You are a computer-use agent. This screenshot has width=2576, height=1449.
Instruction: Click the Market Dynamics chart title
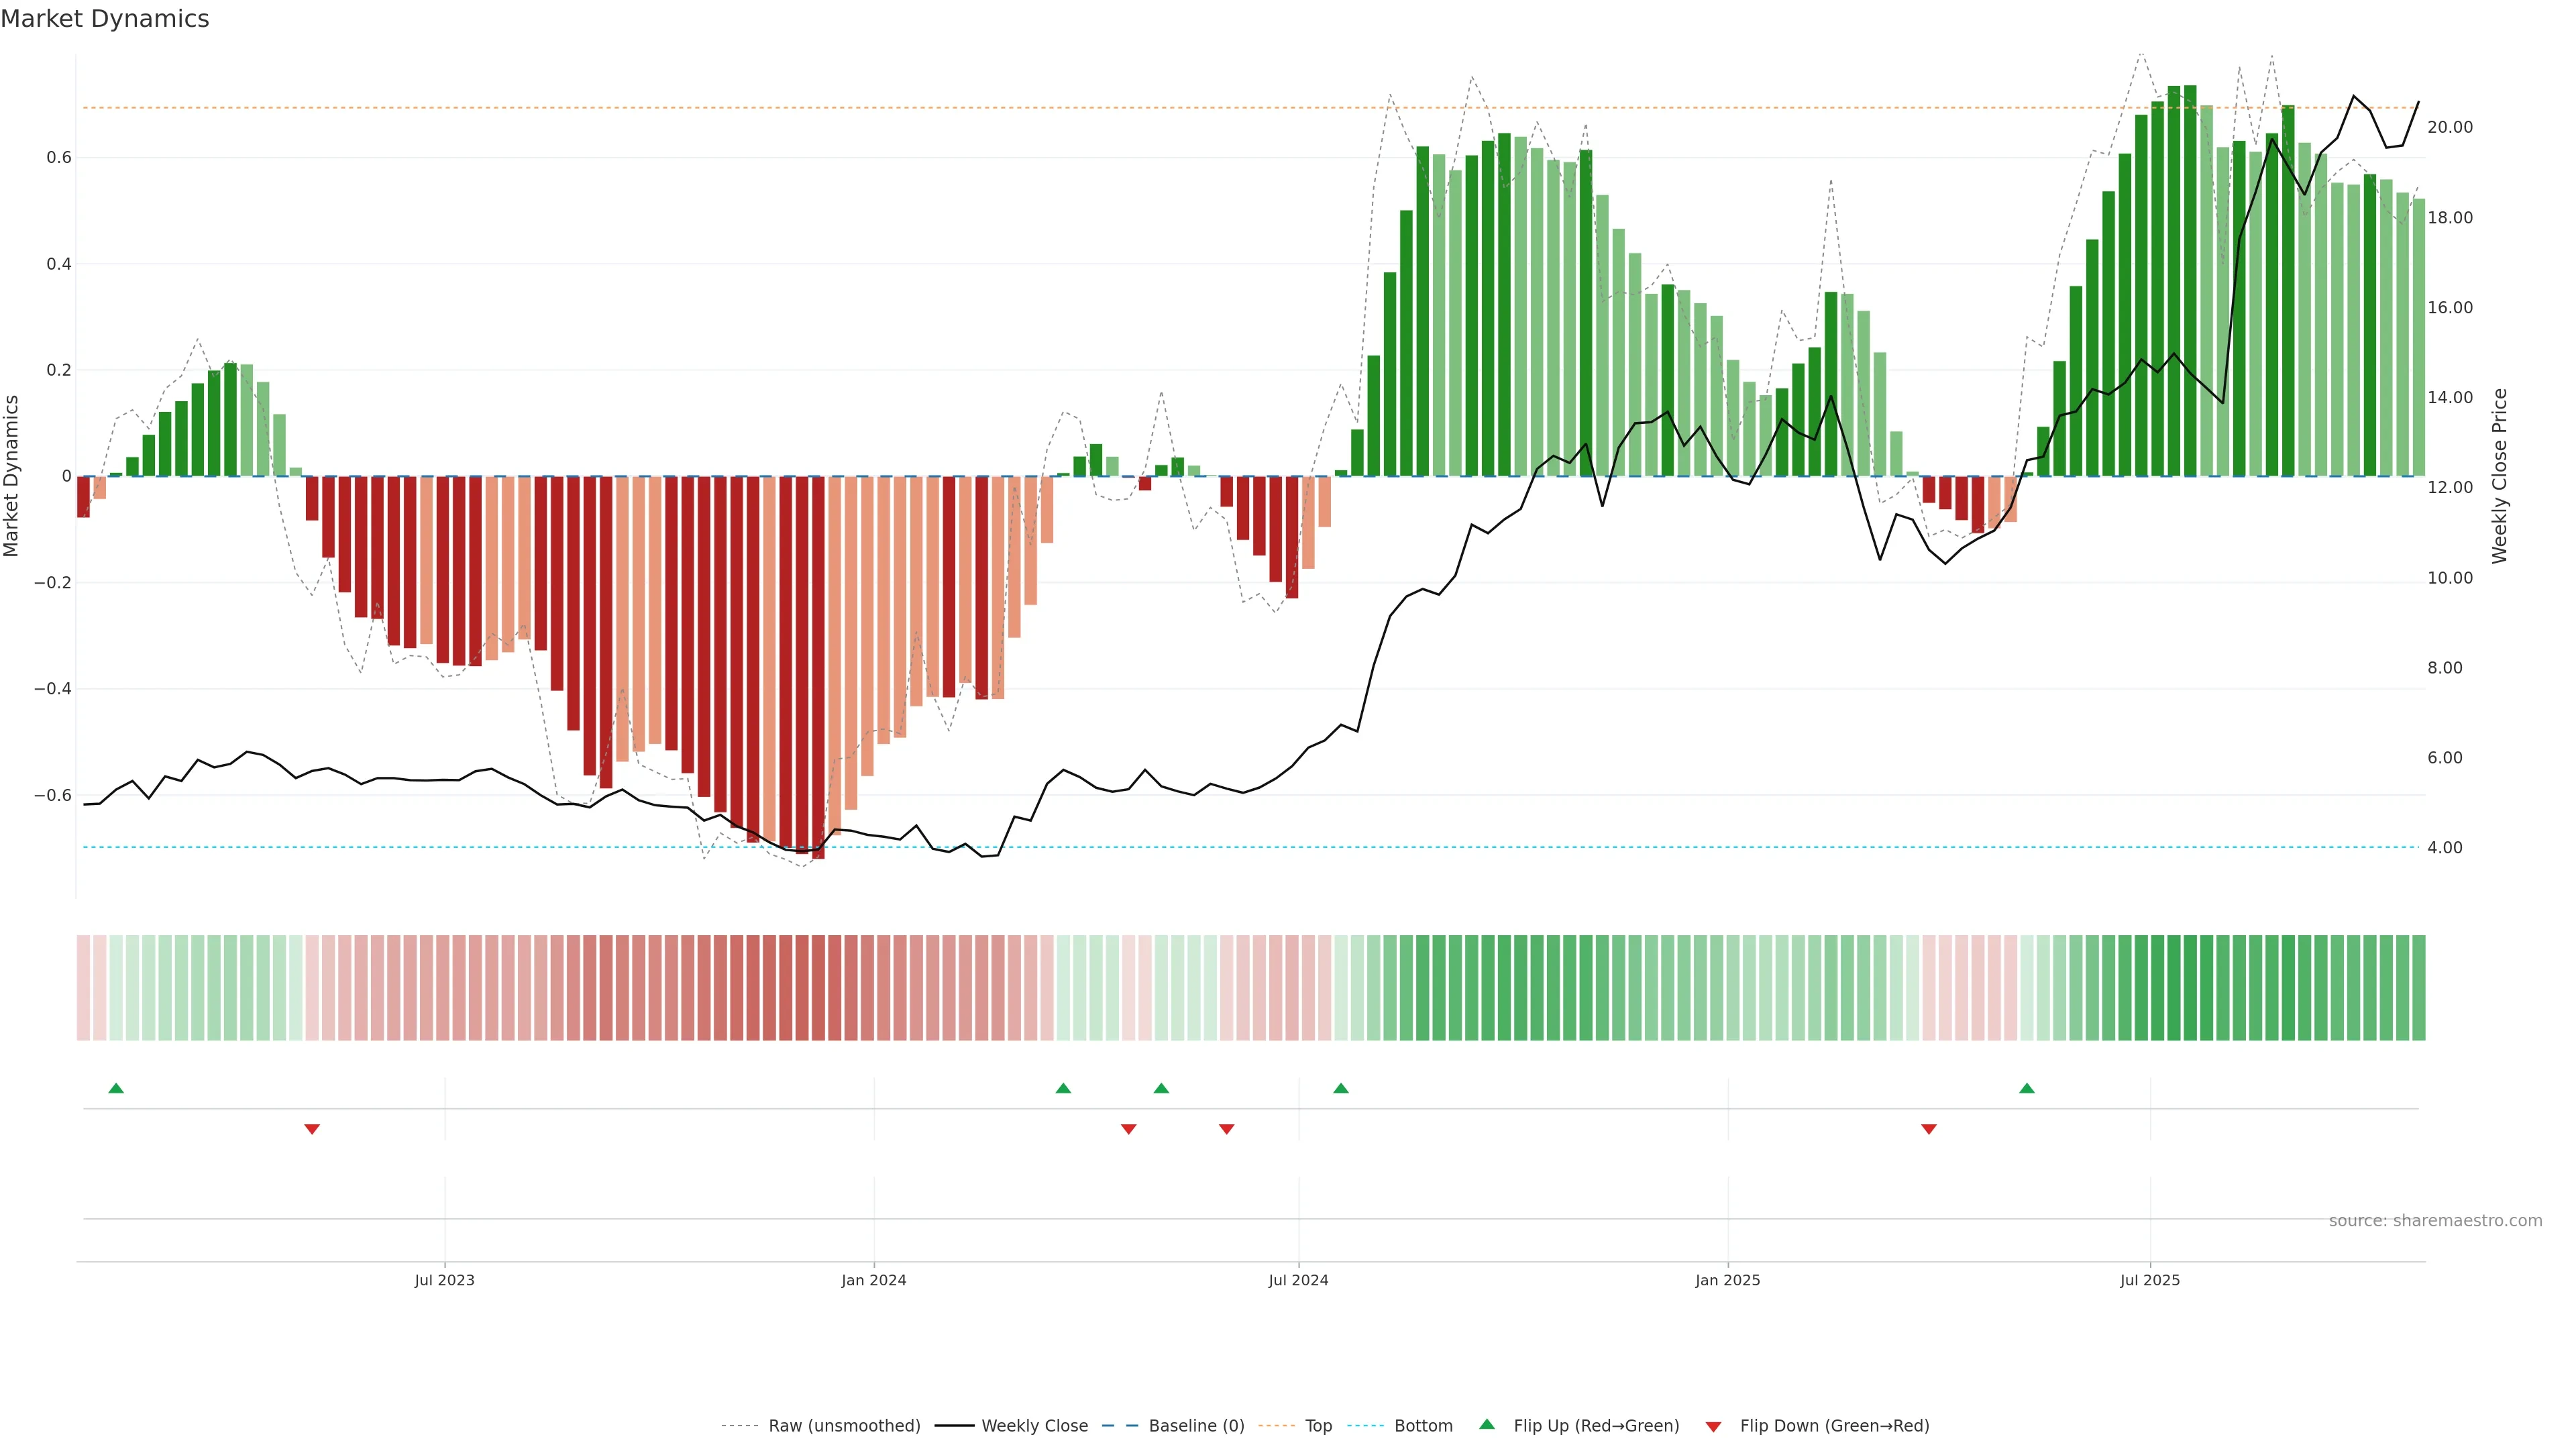105,19
